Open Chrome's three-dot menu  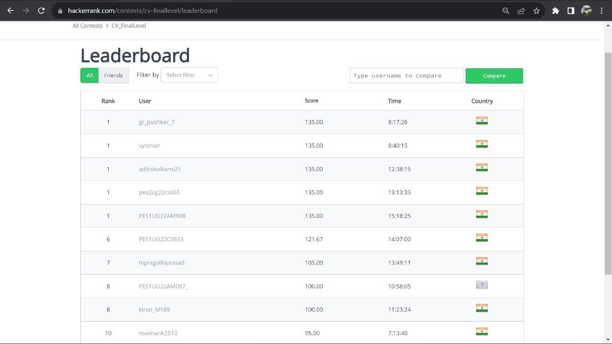pyautogui.click(x=601, y=11)
